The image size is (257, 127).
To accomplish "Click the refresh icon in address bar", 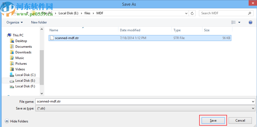I will coord(192,13).
